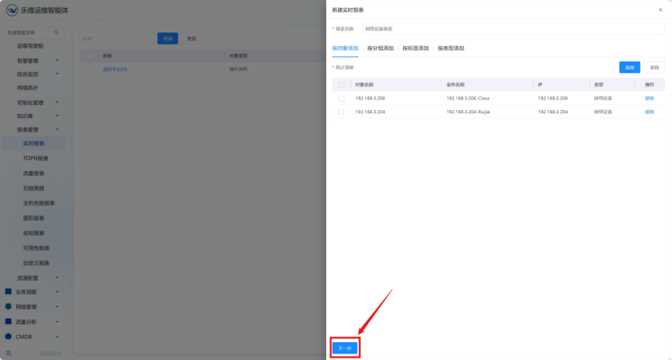Viewport: 672px width, 360px height.
Task: Remove the 192.168.3.204 row via 移除 link
Action: pyautogui.click(x=649, y=112)
